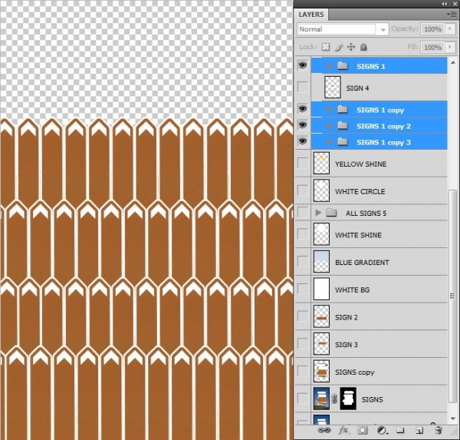The image size is (460, 440).
Task: Show the SIGN 4 layer
Action: (x=303, y=87)
